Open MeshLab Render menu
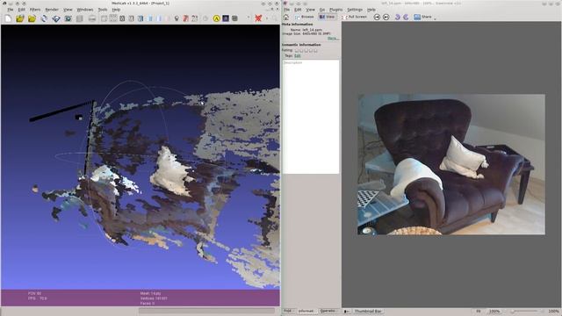 52,10
